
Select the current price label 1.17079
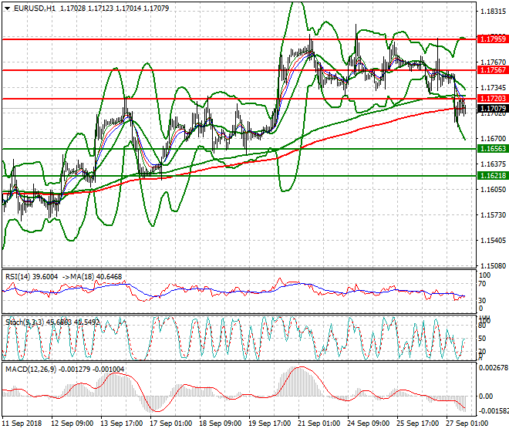[493, 109]
